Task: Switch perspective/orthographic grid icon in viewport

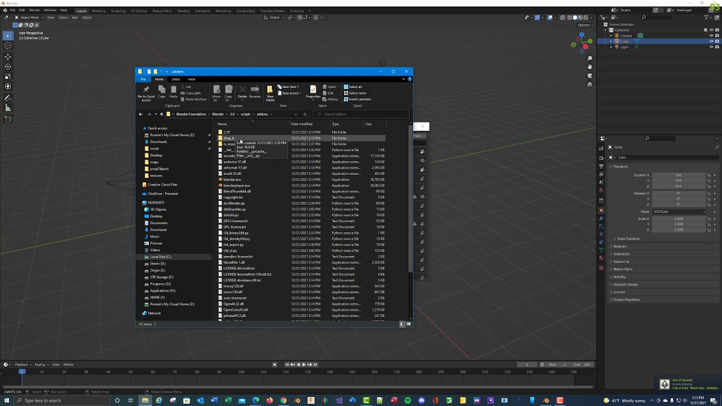Action: tap(589, 84)
